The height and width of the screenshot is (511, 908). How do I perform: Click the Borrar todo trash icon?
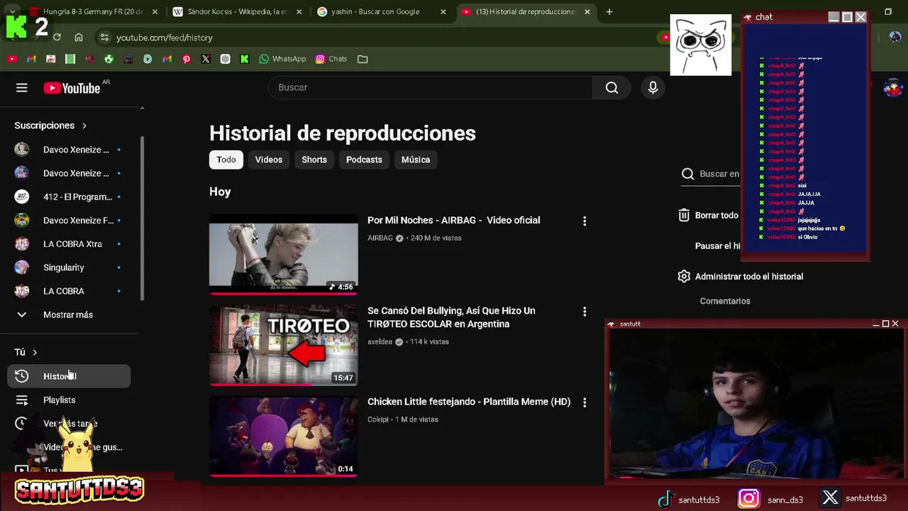pyautogui.click(x=684, y=215)
